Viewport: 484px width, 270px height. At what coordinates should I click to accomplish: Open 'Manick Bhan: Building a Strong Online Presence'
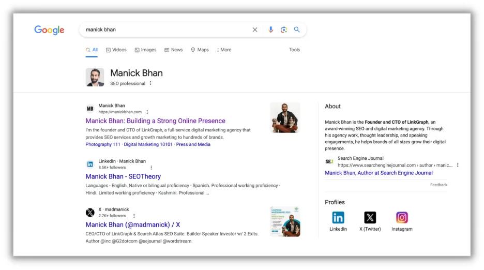[x=155, y=121]
